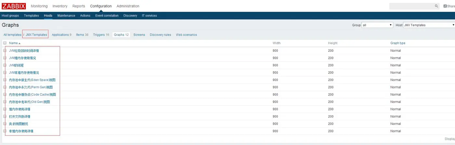Click the ZABBIX logo
The width and height of the screenshot is (455, 145).
click(14, 6)
